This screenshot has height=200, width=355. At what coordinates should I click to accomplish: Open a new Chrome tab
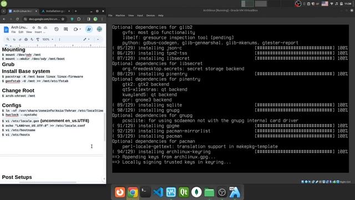pos(75,11)
